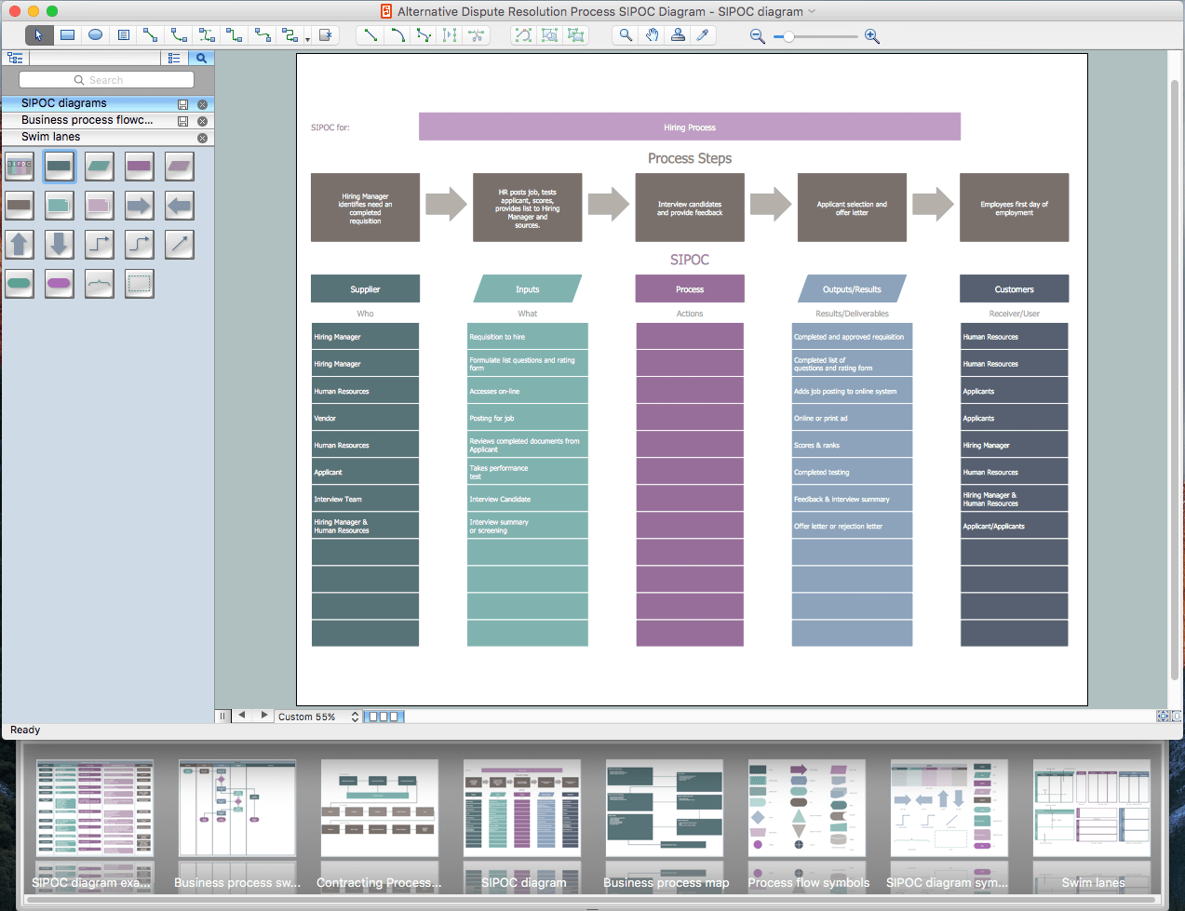Viewport: 1185px width, 911px height.
Task: Open the Swim lanes library
Action: (x=51, y=137)
